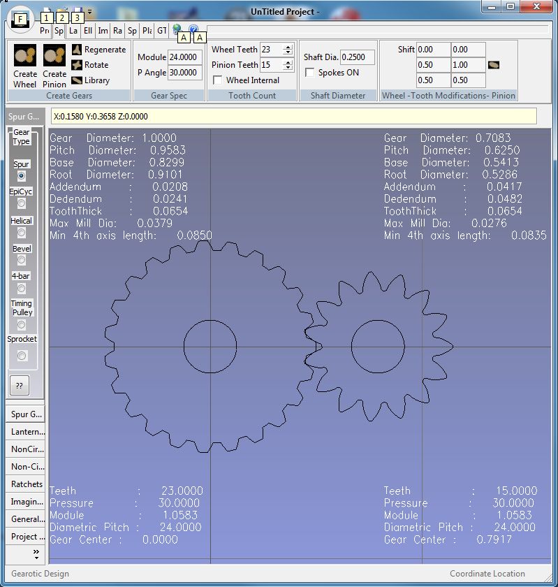Click the X Y Z coordinate readout bar
558x587 pixels.
(x=294, y=117)
